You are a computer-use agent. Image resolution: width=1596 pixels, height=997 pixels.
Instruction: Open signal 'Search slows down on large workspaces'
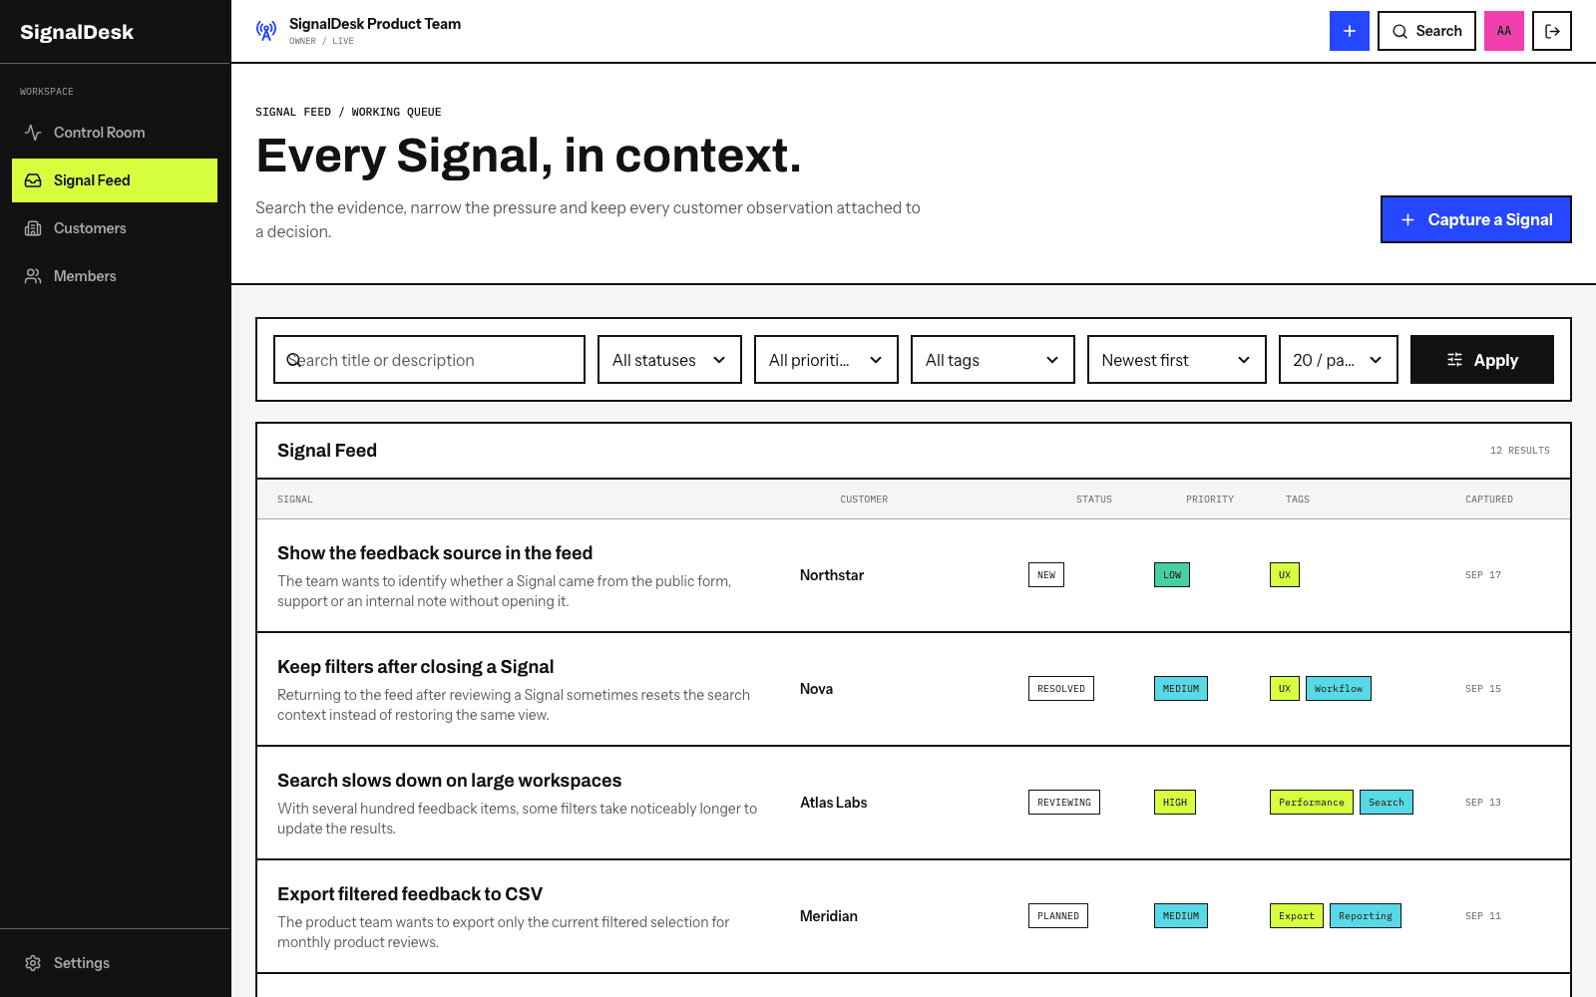(x=449, y=781)
